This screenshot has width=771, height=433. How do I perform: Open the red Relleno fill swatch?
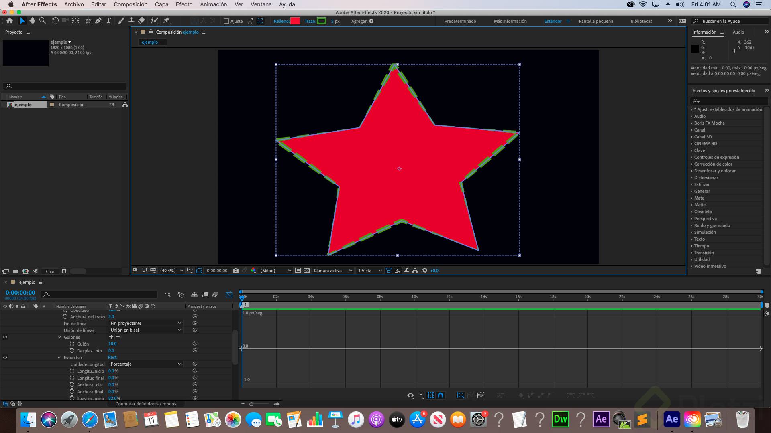[295, 21]
